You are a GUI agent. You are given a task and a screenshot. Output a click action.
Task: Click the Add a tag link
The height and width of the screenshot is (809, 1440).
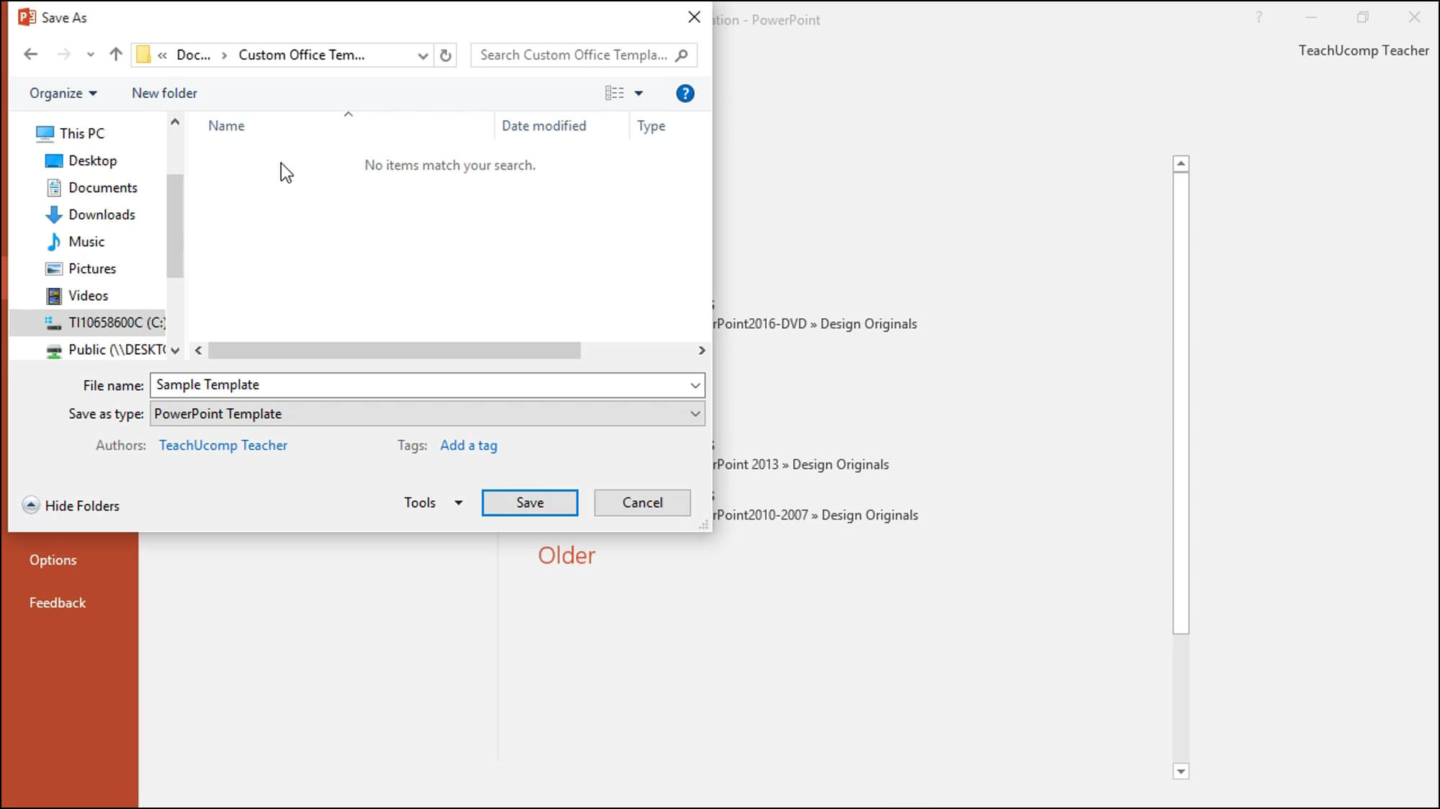(x=469, y=445)
